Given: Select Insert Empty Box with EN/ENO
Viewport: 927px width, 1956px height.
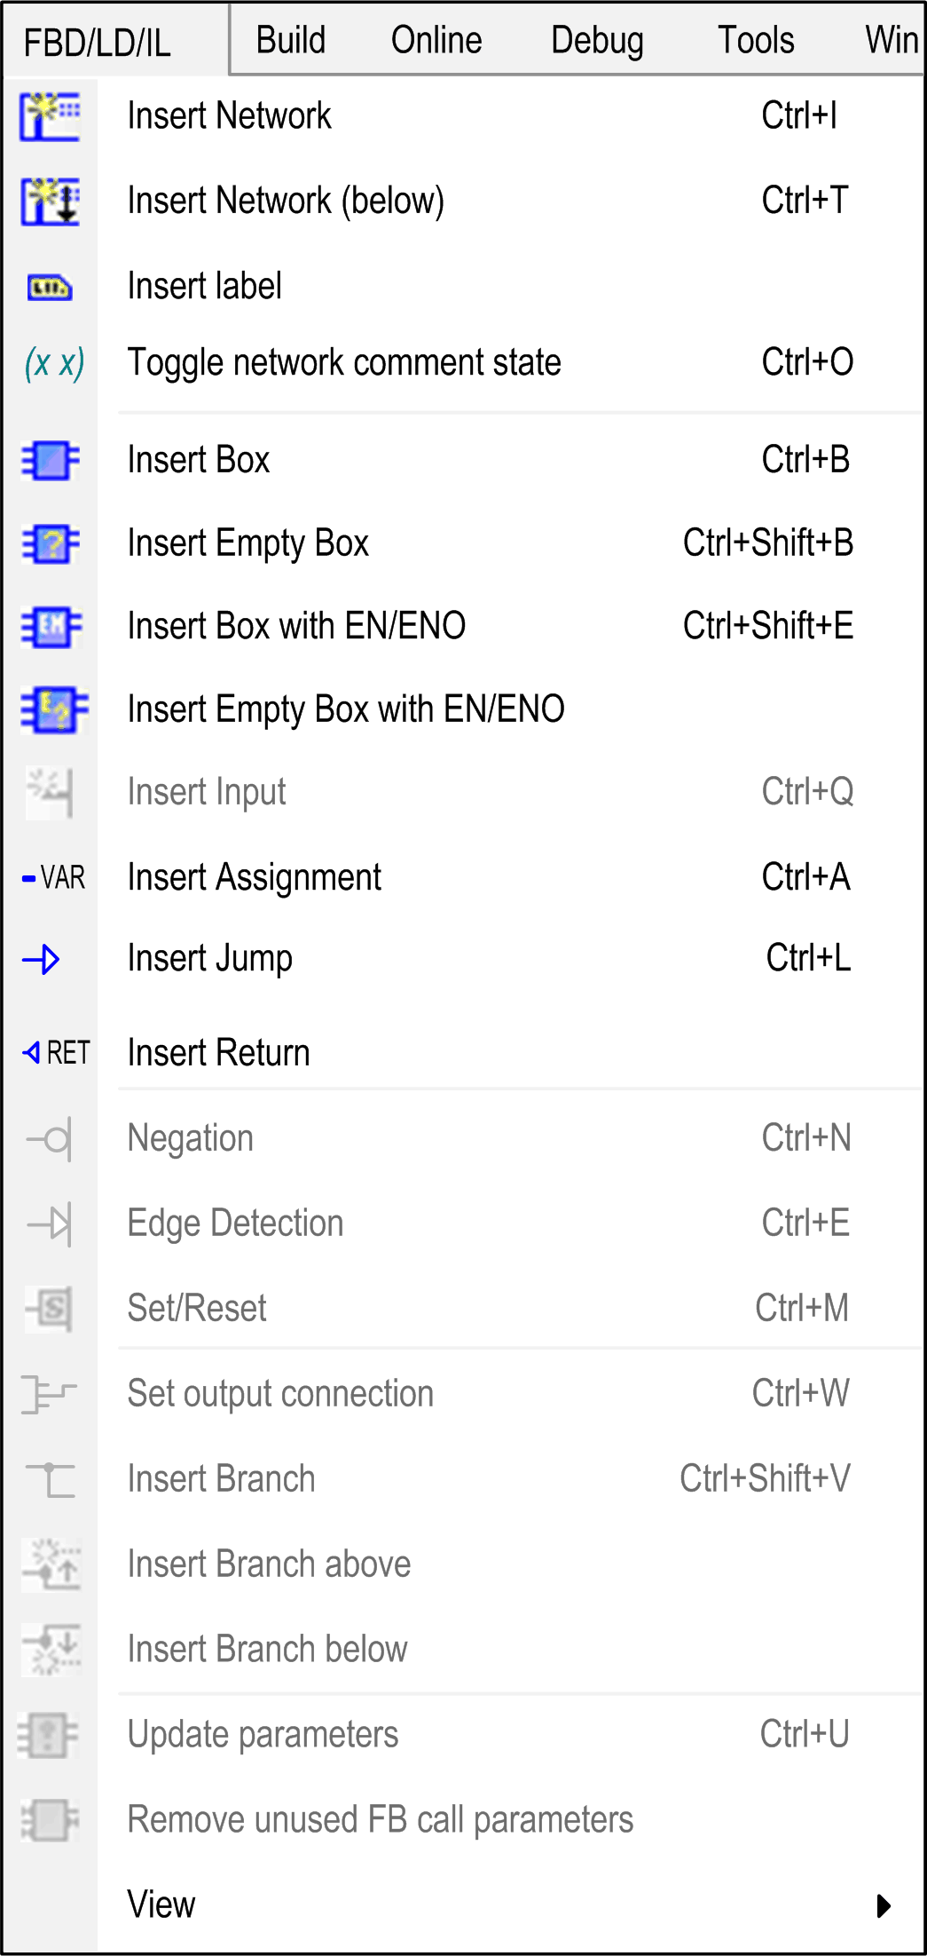Looking at the screenshot, I should pos(346,709).
